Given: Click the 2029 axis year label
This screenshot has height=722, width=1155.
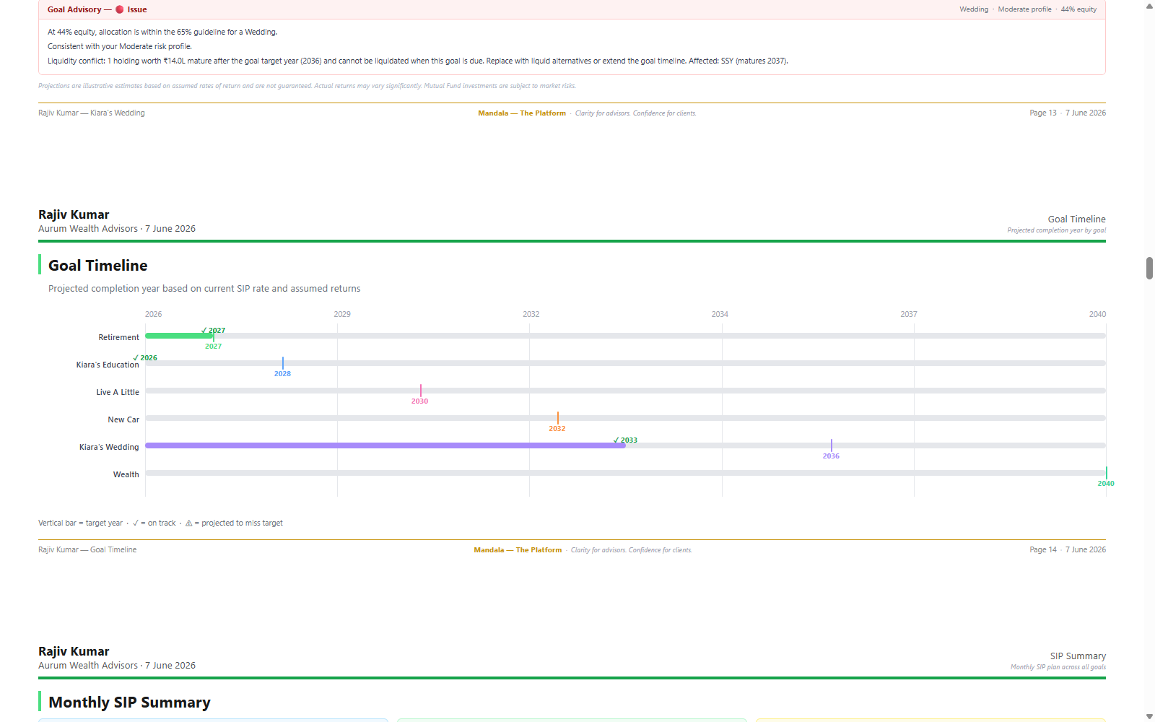Looking at the screenshot, I should pyautogui.click(x=342, y=314).
